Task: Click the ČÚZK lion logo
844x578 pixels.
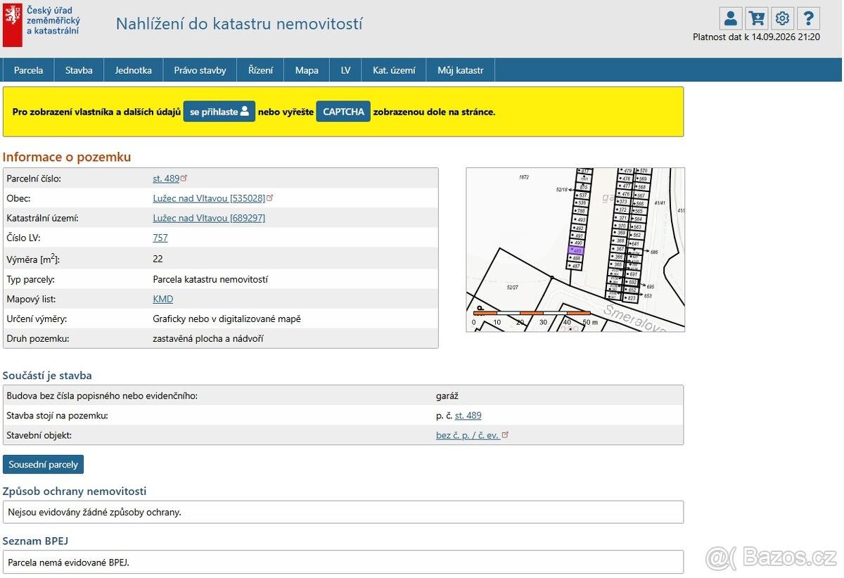Action: tap(13, 25)
